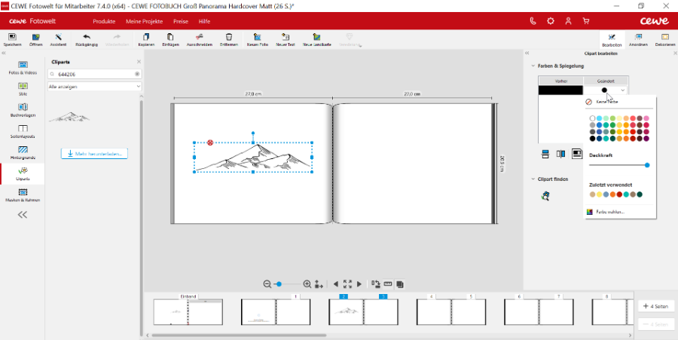
Task: Open the user account icon
Action: click(568, 21)
